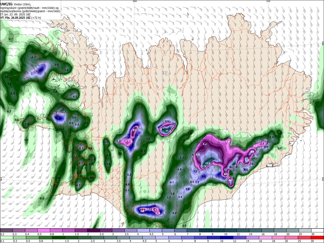The width and height of the screenshot is (324, 243).
Task: Click the 7.1 value on the map
Action: (x=197, y=182)
